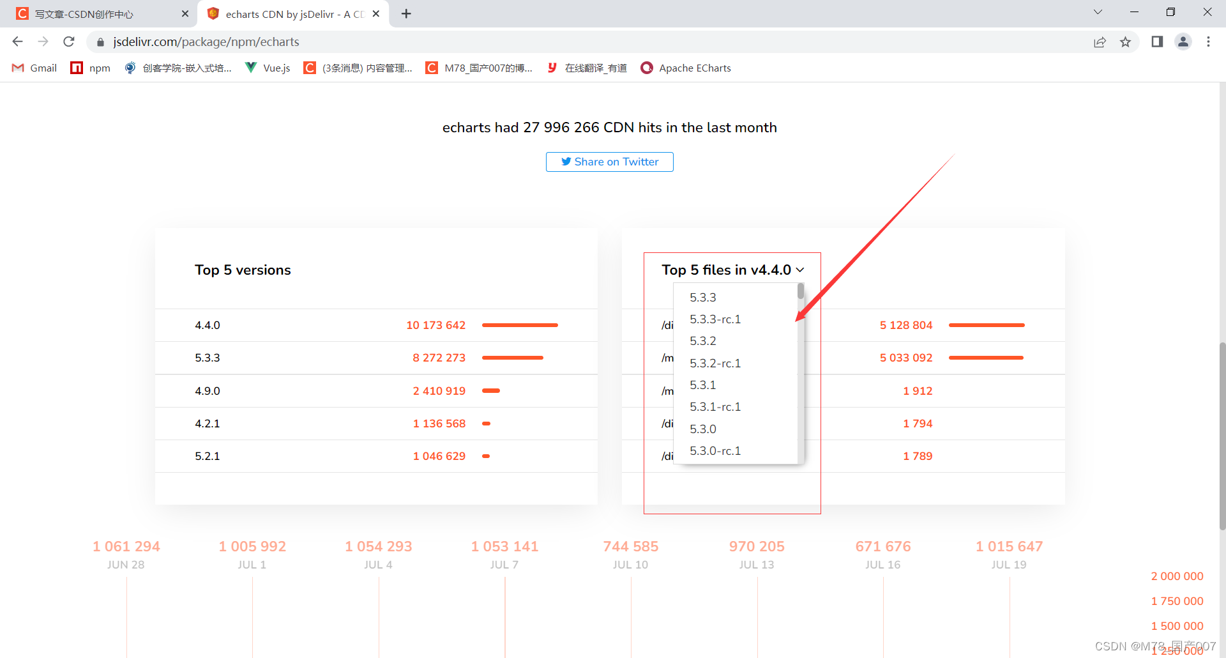Switch to the 写文章-CSDN创作中心 tab

pyautogui.click(x=99, y=14)
